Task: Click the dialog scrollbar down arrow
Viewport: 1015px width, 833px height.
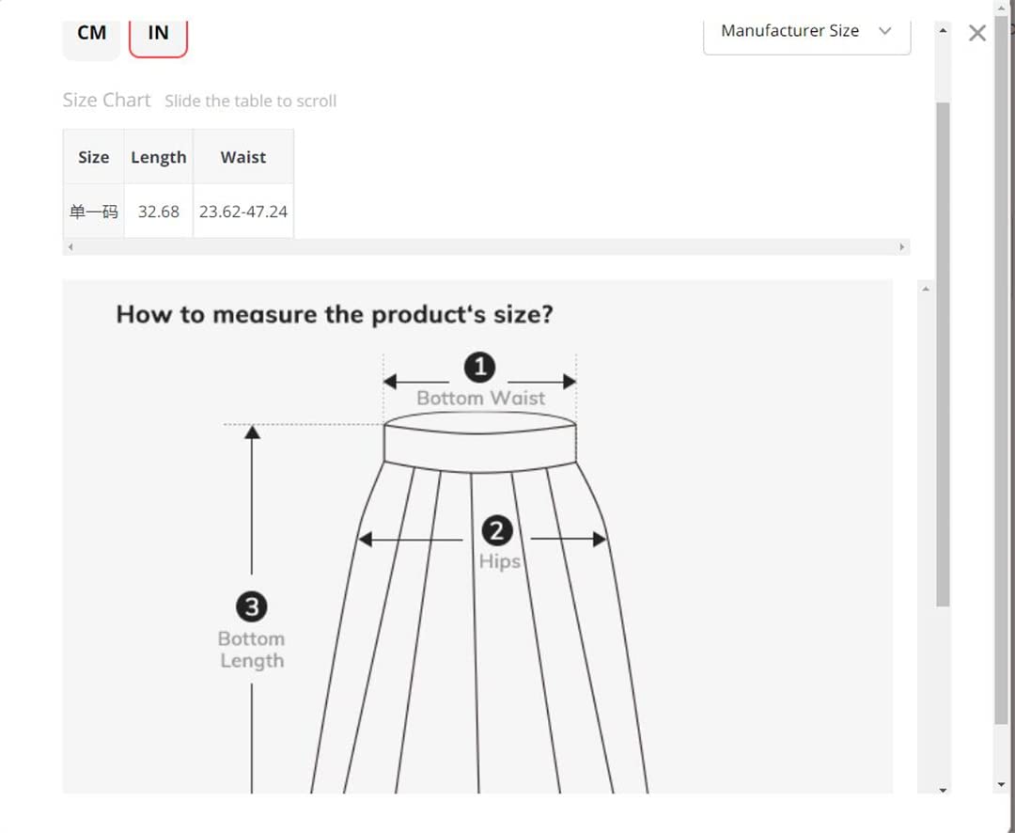Action: pos(943,790)
